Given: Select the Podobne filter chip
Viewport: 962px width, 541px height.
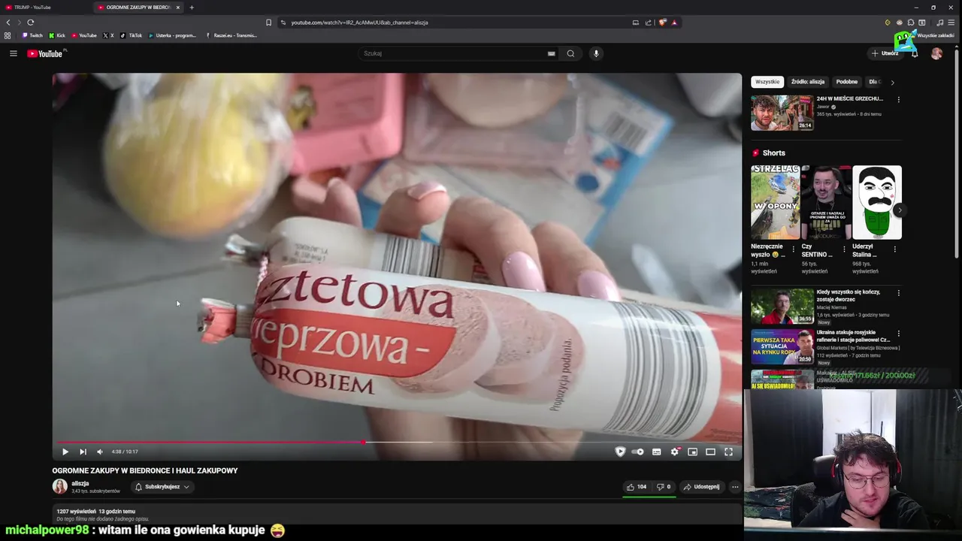Looking at the screenshot, I should click(x=847, y=82).
